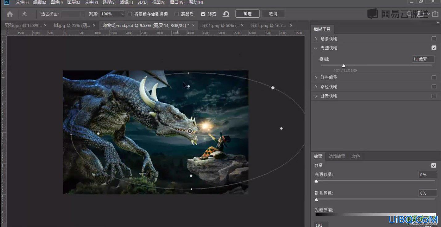Screen dimensions: 441x227
Task: Open the 窗口(W) menu
Action: (x=177, y=2)
